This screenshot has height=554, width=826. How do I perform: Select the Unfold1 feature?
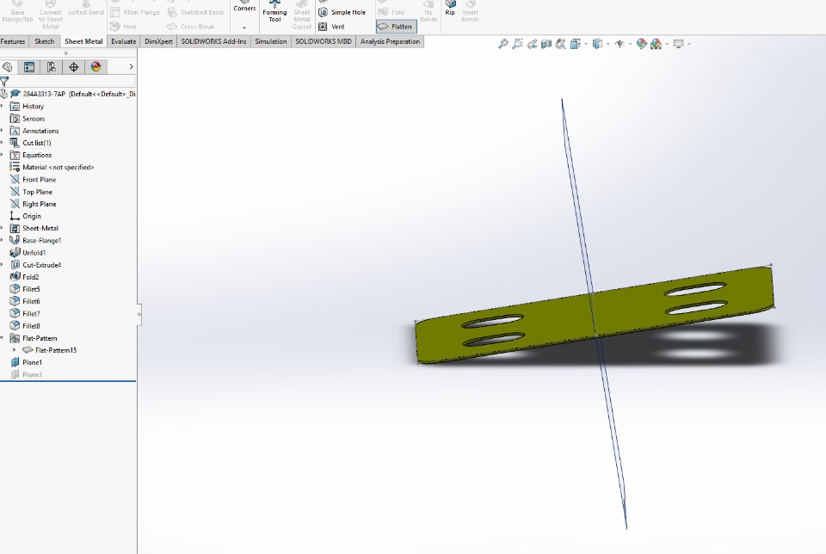28,252
